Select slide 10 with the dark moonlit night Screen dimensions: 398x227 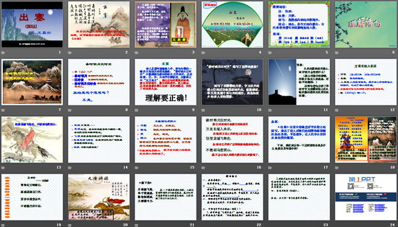pos(232,82)
